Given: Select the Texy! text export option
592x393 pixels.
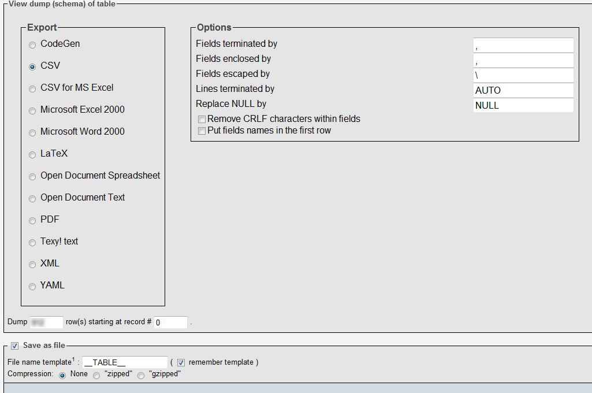Looking at the screenshot, I should click(x=32, y=243).
